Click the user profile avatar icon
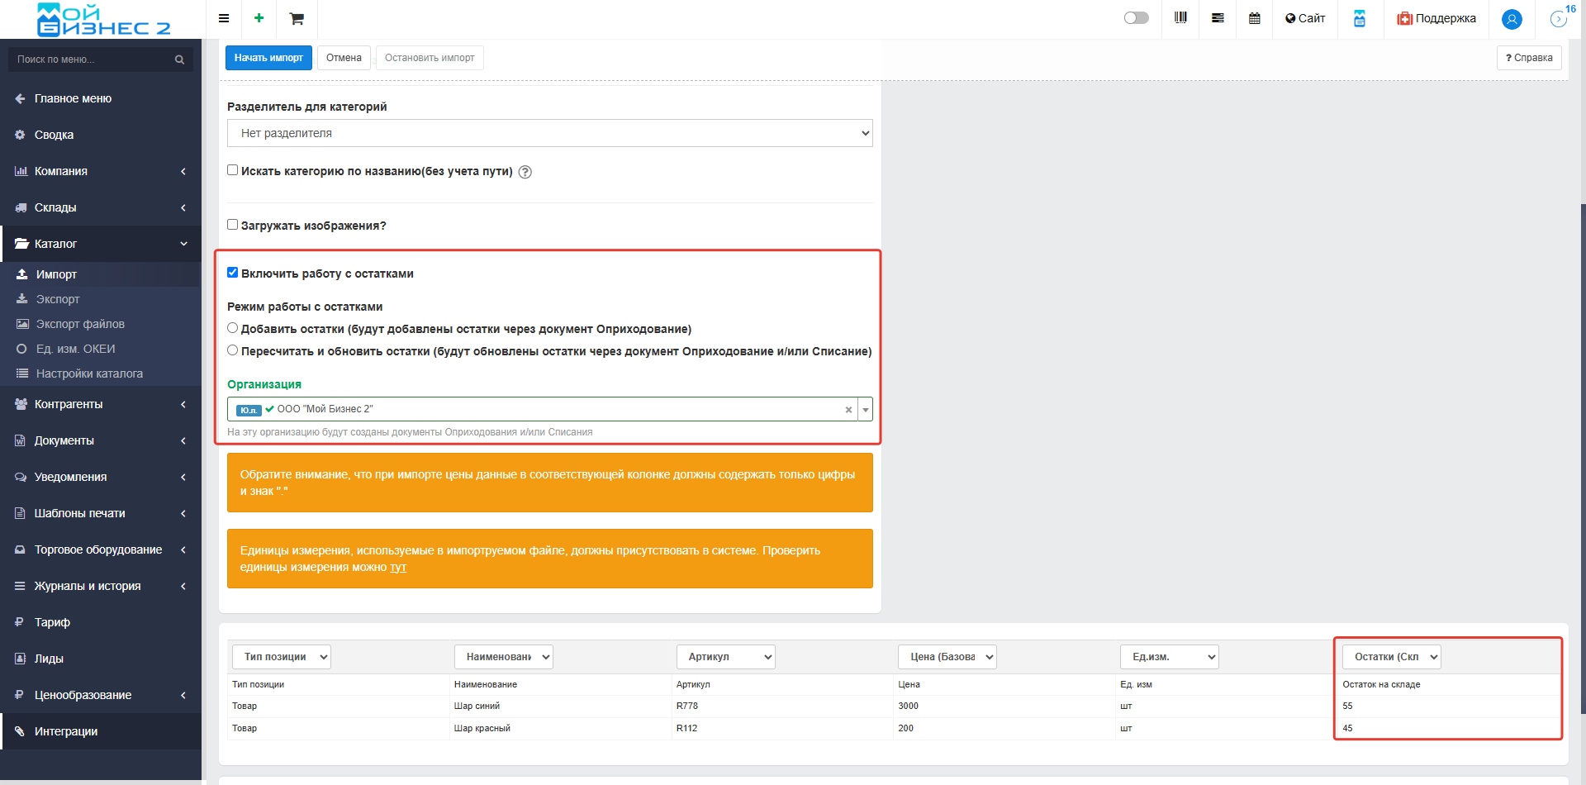 tap(1511, 19)
